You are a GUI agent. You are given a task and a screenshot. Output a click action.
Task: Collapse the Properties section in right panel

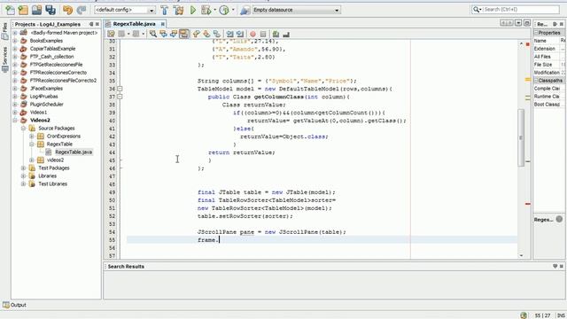536,33
